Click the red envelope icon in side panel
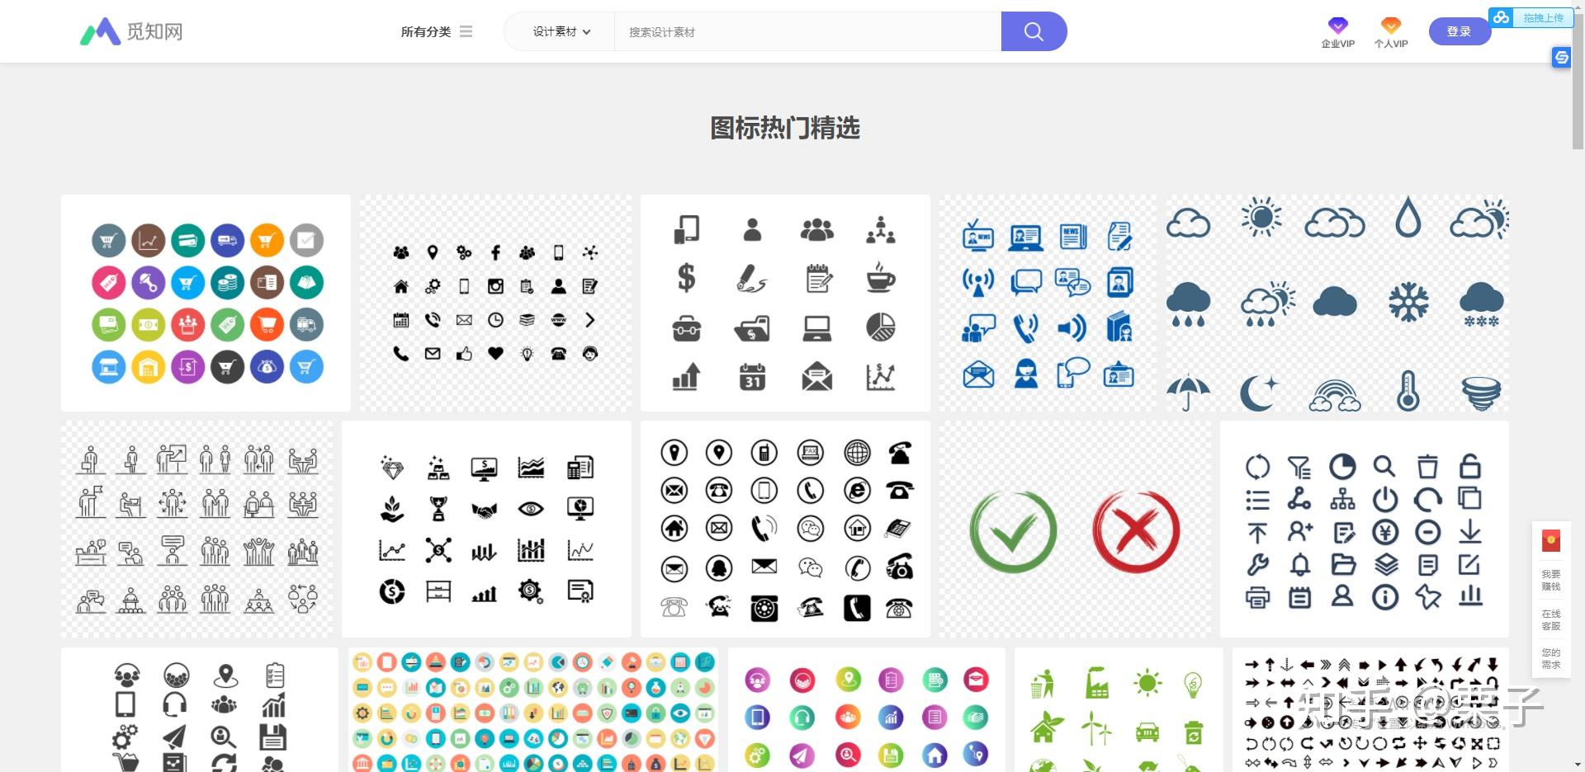1585x772 pixels. [x=1551, y=541]
